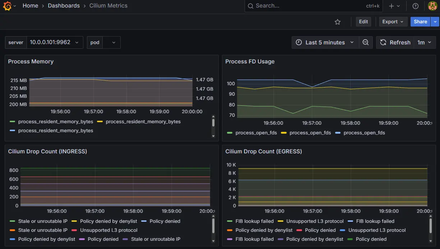Click the zoom out time range icon
The image size is (440, 249).
pos(366,42)
